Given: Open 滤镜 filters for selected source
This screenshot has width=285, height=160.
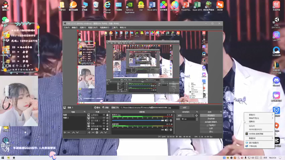Looking at the screenshot, I should click(x=105, y=108).
